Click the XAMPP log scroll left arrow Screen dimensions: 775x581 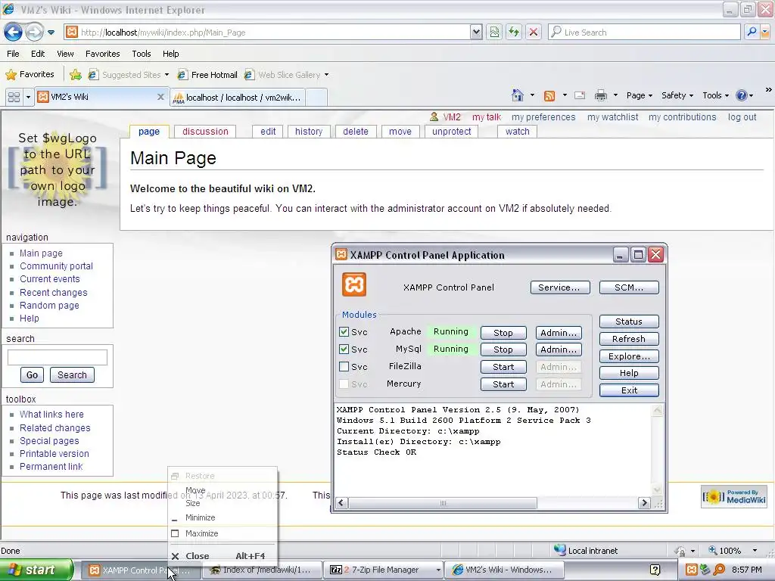pyautogui.click(x=341, y=503)
